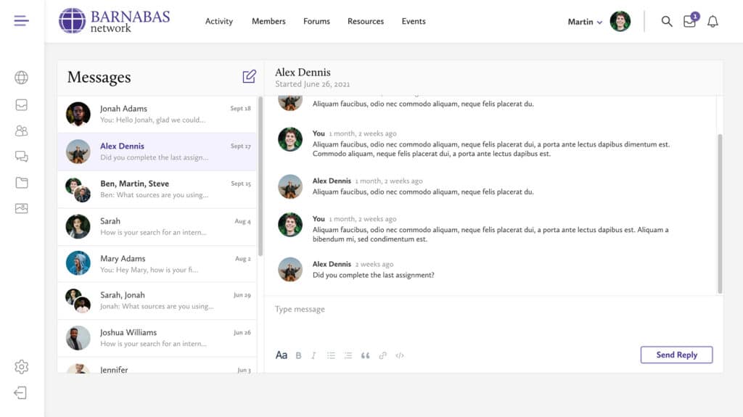Image resolution: width=743 pixels, height=417 pixels.
Task: Open the groups people icon in sidebar
Action: [x=22, y=131]
